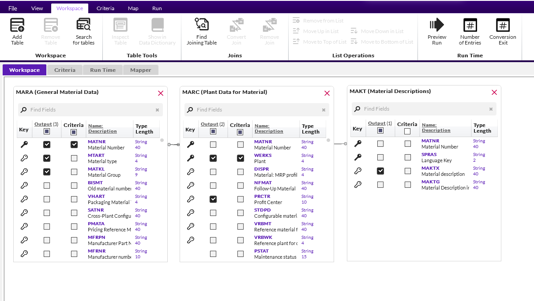Screen dimensions: 534x301
Task: Sort MARC fields by Name header
Action: coord(263,126)
